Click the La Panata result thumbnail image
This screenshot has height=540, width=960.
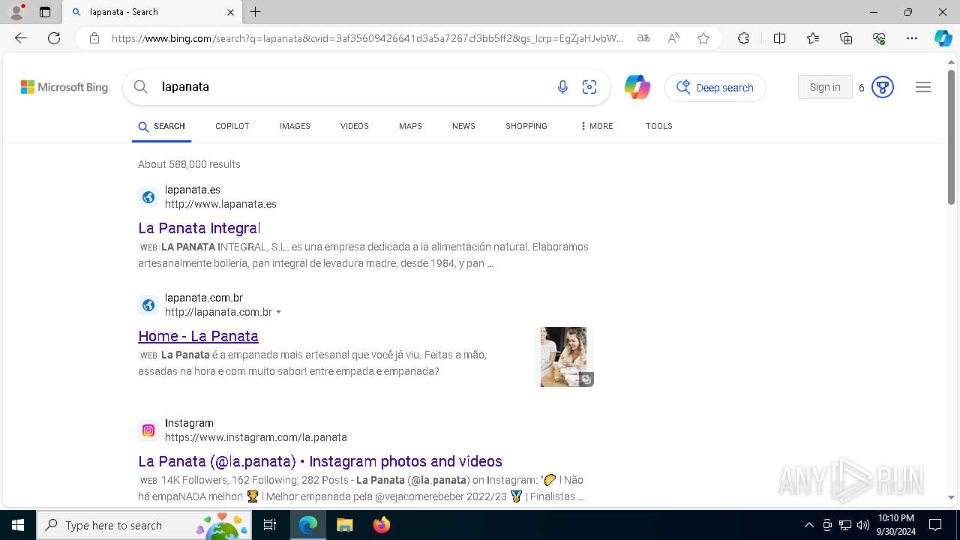(x=564, y=357)
